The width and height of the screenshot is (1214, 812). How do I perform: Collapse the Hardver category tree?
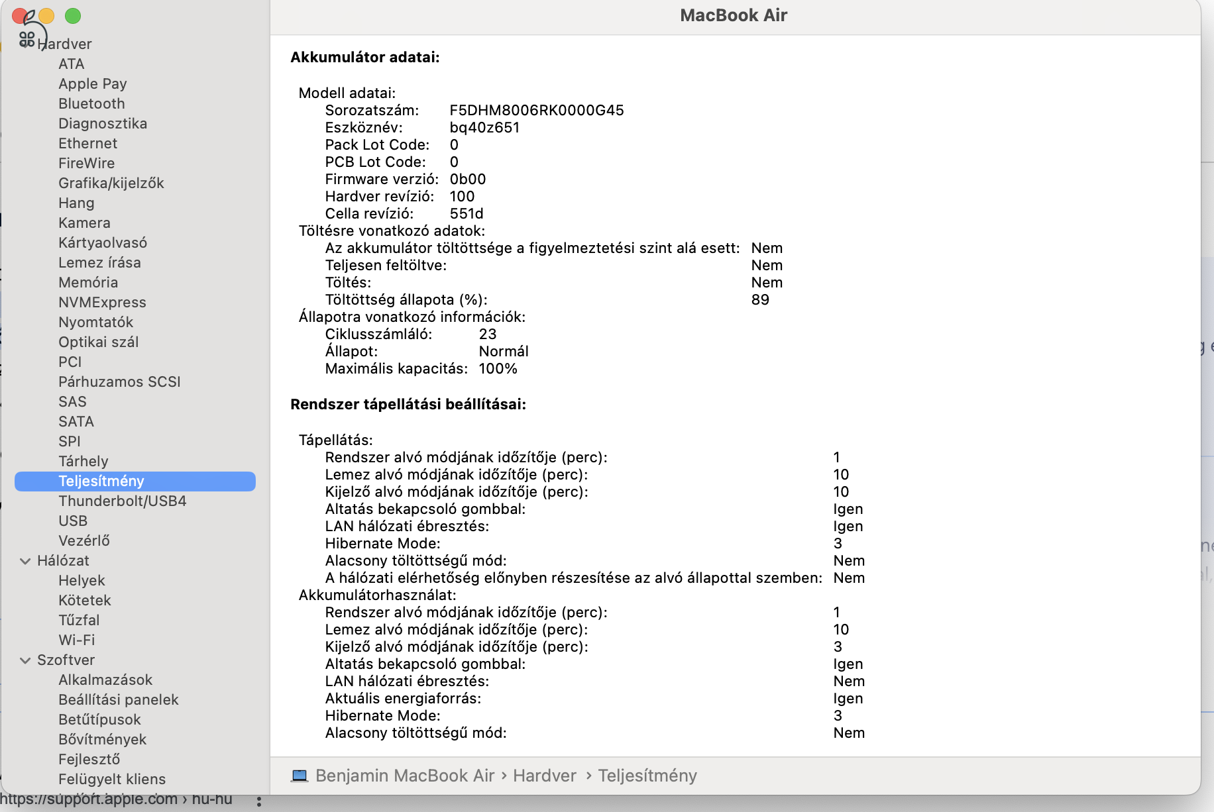pos(25,44)
